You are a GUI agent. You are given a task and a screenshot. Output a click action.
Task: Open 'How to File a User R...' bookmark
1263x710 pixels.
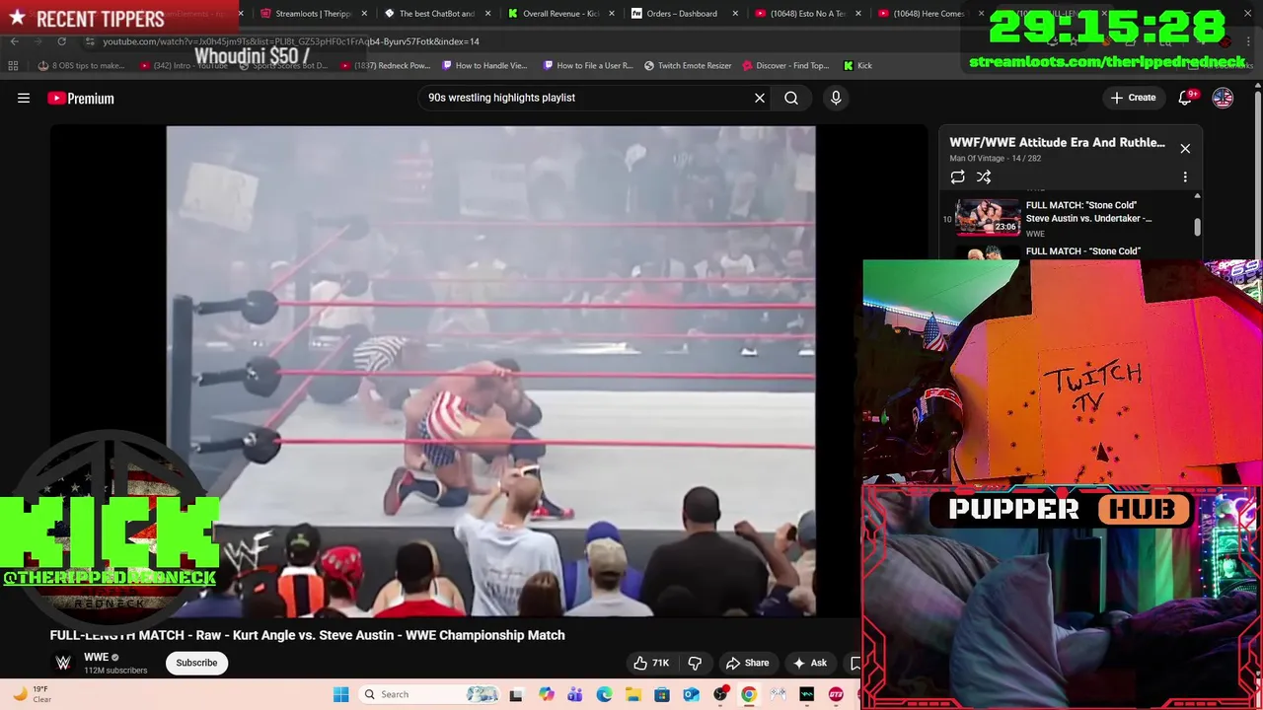pyautogui.click(x=588, y=66)
